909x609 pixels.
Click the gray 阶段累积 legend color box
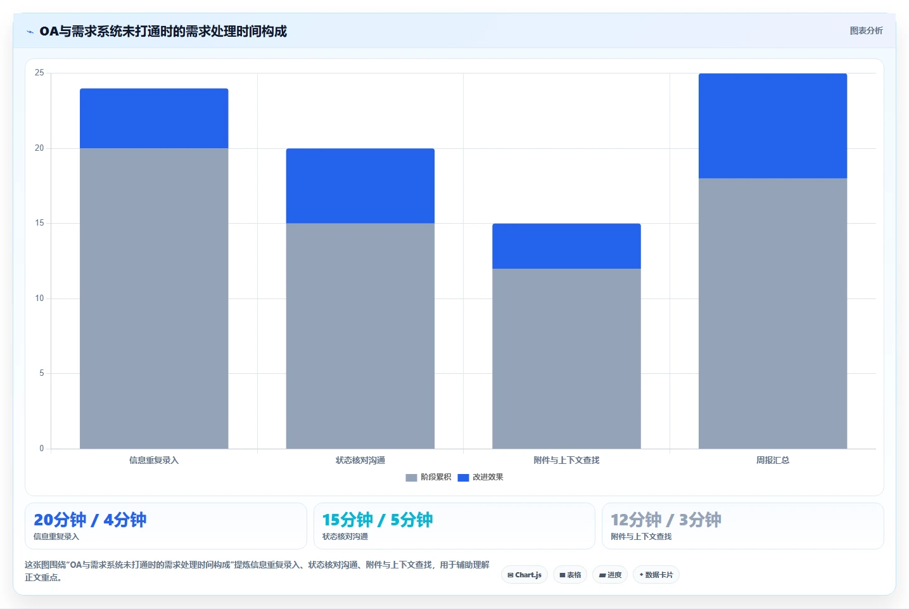411,477
